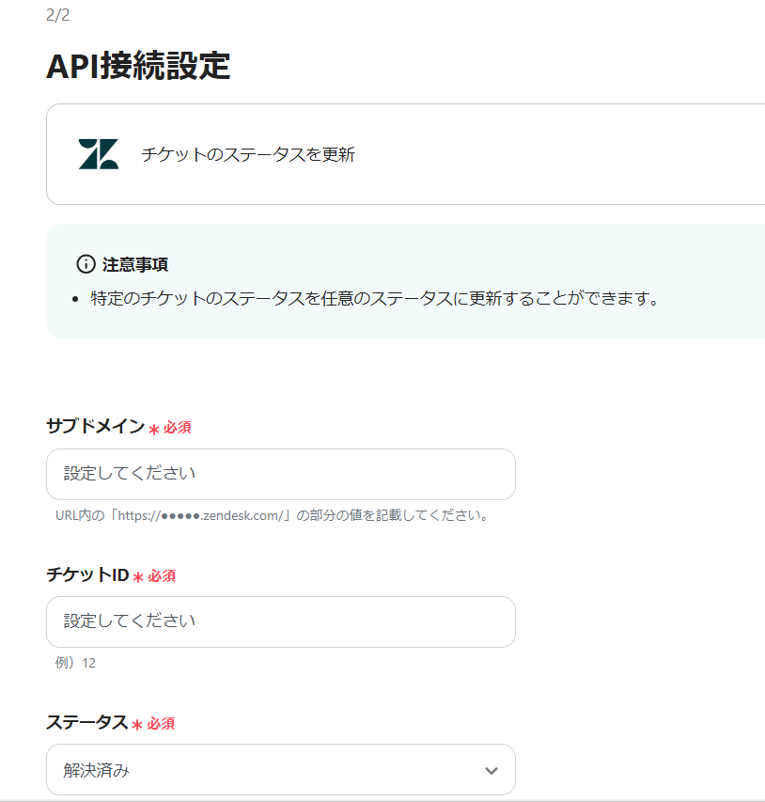Click the 例）12 example hint

pyautogui.click(x=75, y=663)
